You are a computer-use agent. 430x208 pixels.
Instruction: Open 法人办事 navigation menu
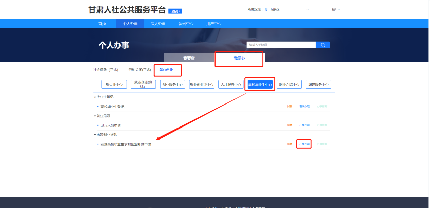click(x=158, y=24)
